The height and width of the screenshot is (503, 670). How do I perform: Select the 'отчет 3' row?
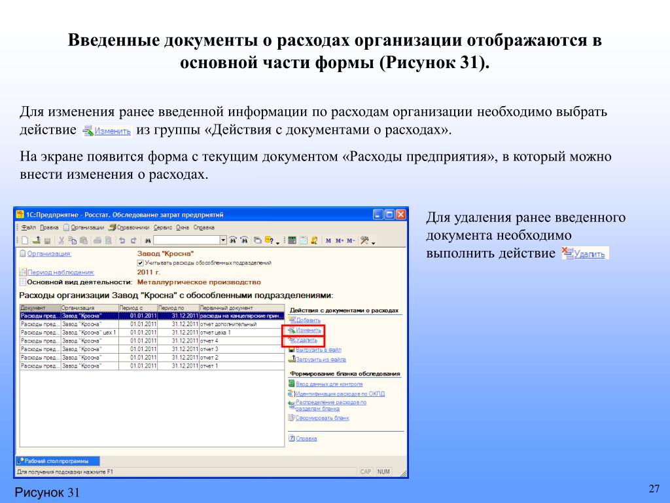point(152,349)
